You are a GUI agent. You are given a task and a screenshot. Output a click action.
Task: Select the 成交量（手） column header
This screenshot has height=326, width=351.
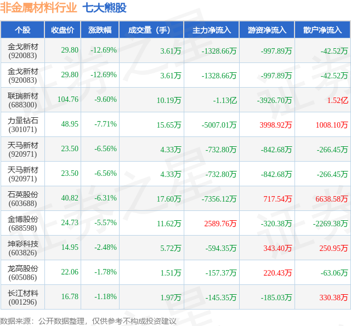[151, 30]
